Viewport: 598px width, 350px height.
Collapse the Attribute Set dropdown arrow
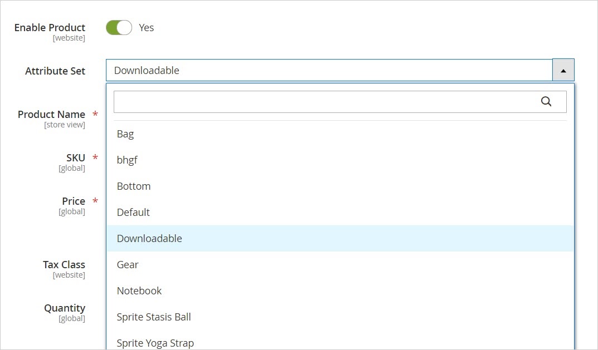point(563,71)
